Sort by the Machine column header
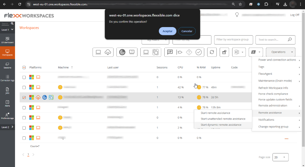Screen dimensions: 305x167 [x=64, y=68]
